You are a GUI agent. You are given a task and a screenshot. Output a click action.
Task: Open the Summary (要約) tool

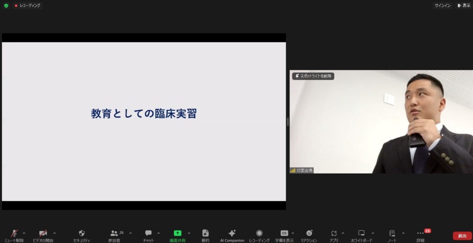[x=205, y=233]
